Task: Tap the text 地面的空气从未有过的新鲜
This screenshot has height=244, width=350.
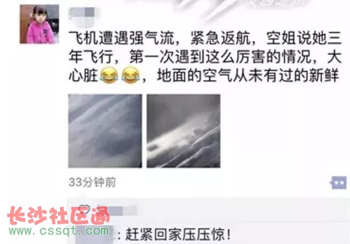Action: pos(248,75)
